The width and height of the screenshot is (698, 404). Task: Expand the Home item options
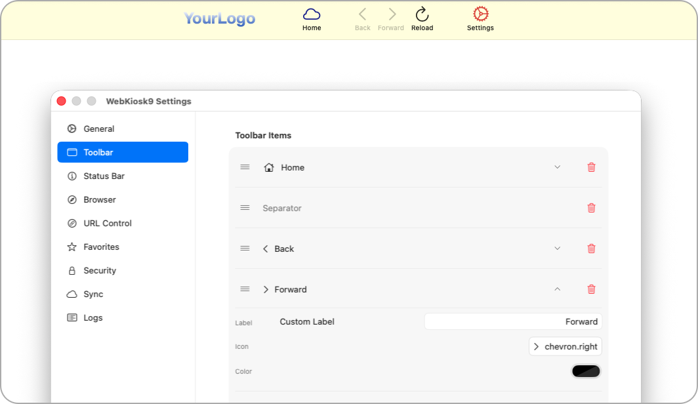point(558,167)
